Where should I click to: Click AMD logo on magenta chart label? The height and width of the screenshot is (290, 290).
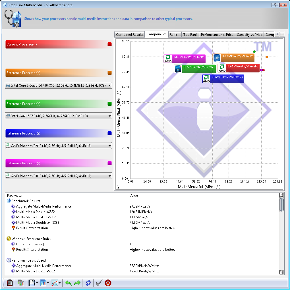click(168, 59)
